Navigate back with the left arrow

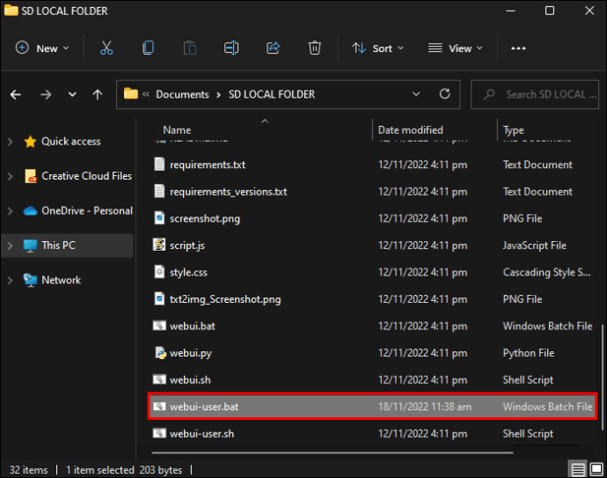click(16, 94)
